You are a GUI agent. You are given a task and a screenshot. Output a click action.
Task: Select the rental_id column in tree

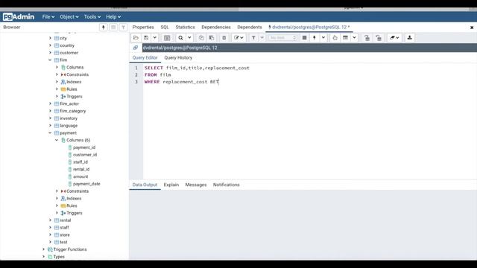pos(81,169)
